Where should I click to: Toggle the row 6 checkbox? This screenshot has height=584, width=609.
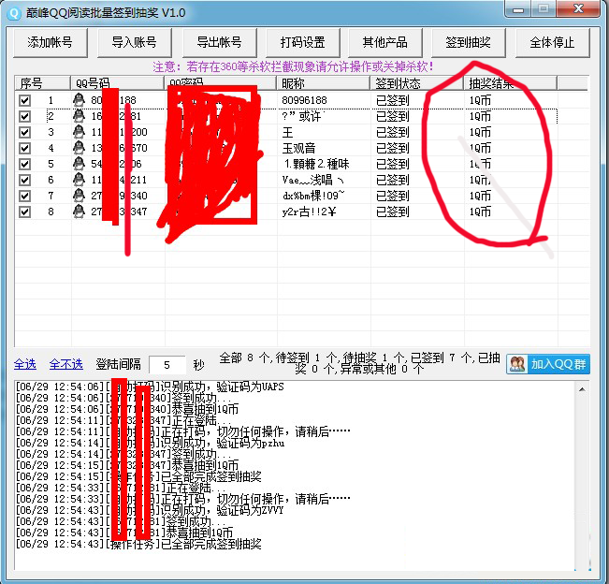click(25, 180)
